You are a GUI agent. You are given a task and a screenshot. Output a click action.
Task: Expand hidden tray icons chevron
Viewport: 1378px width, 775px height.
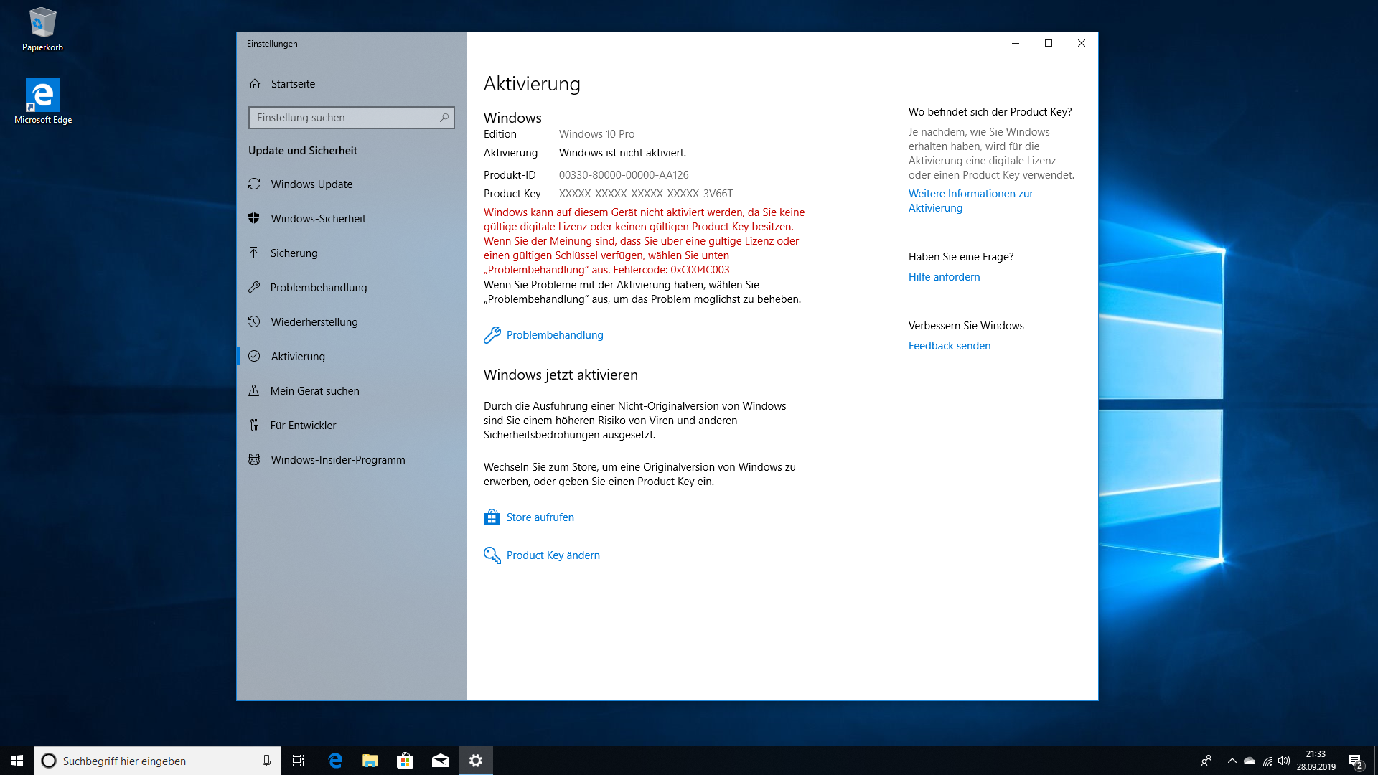(x=1232, y=761)
